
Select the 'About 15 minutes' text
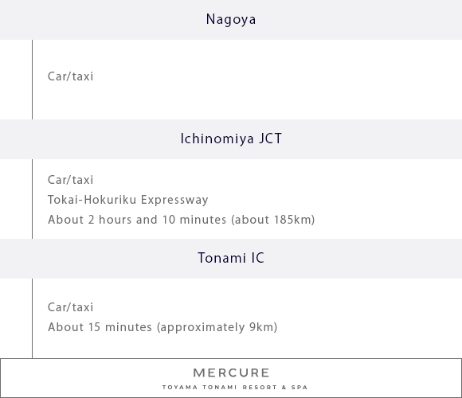click(100, 327)
